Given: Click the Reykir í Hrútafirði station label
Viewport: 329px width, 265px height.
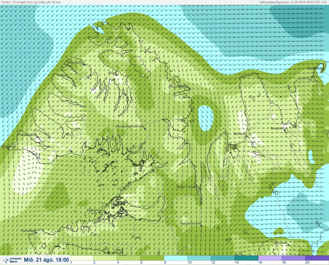Looking at the screenshot, I should click(x=189, y=187).
